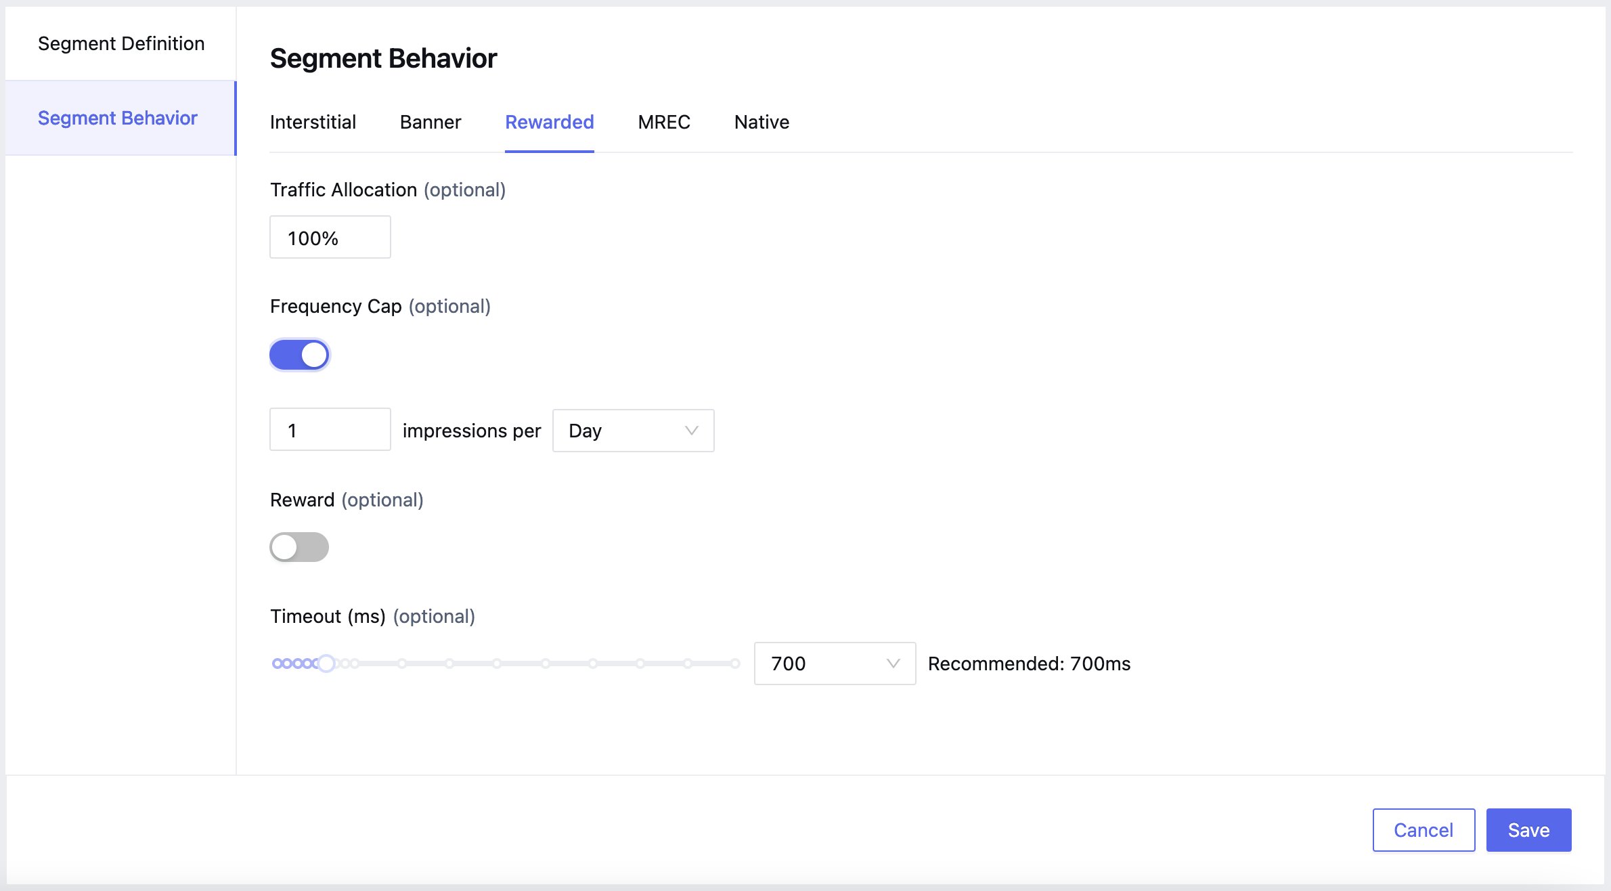
Task: Switch to the Interstitial tab
Action: point(313,122)
